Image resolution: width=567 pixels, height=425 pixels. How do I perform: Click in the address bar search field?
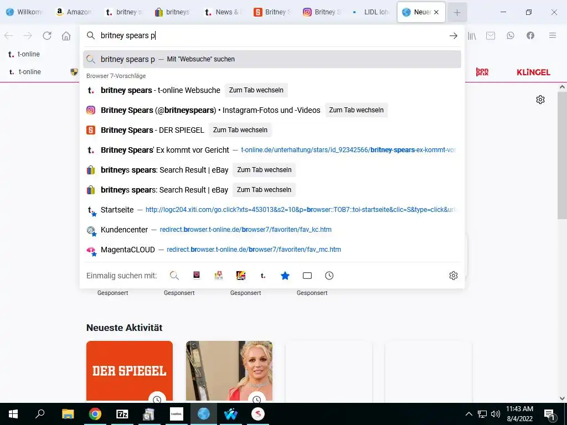(x=271, y=35)
